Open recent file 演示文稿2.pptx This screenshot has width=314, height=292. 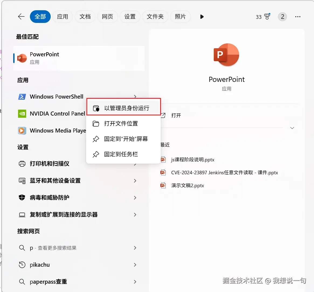point(187,186)
